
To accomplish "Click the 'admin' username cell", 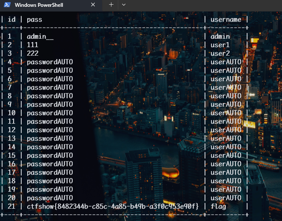I will [x=220, y=37].
